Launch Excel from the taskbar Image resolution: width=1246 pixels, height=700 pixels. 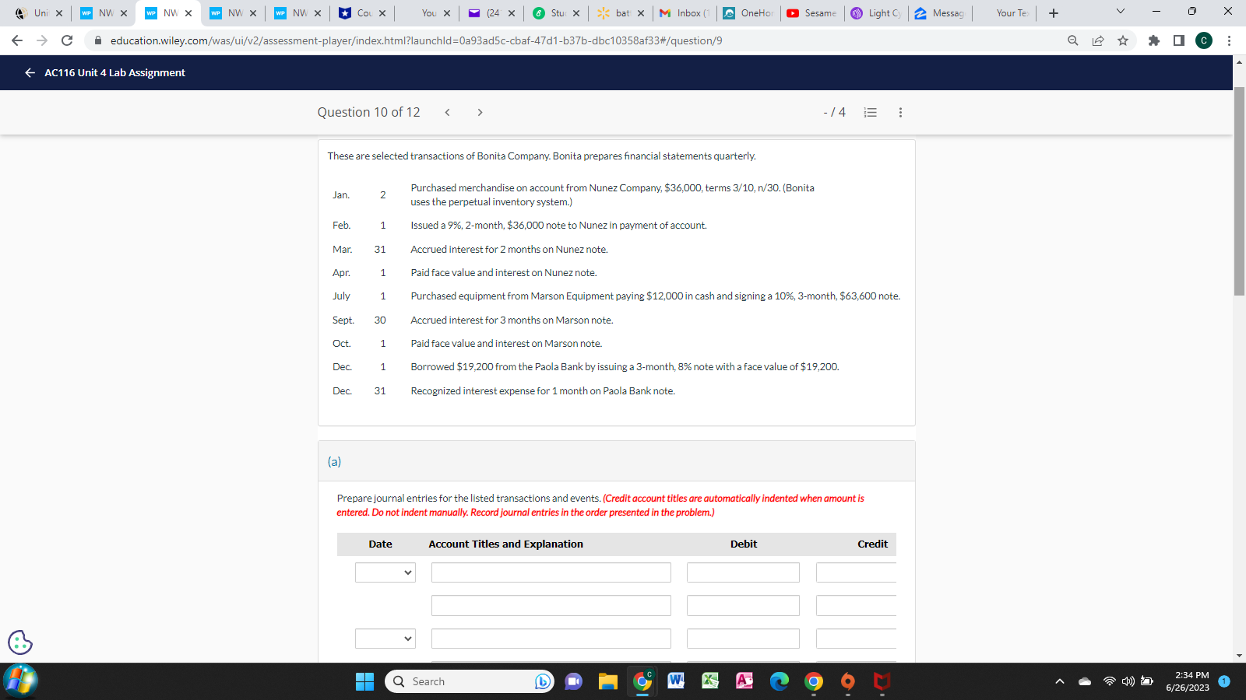711,681
